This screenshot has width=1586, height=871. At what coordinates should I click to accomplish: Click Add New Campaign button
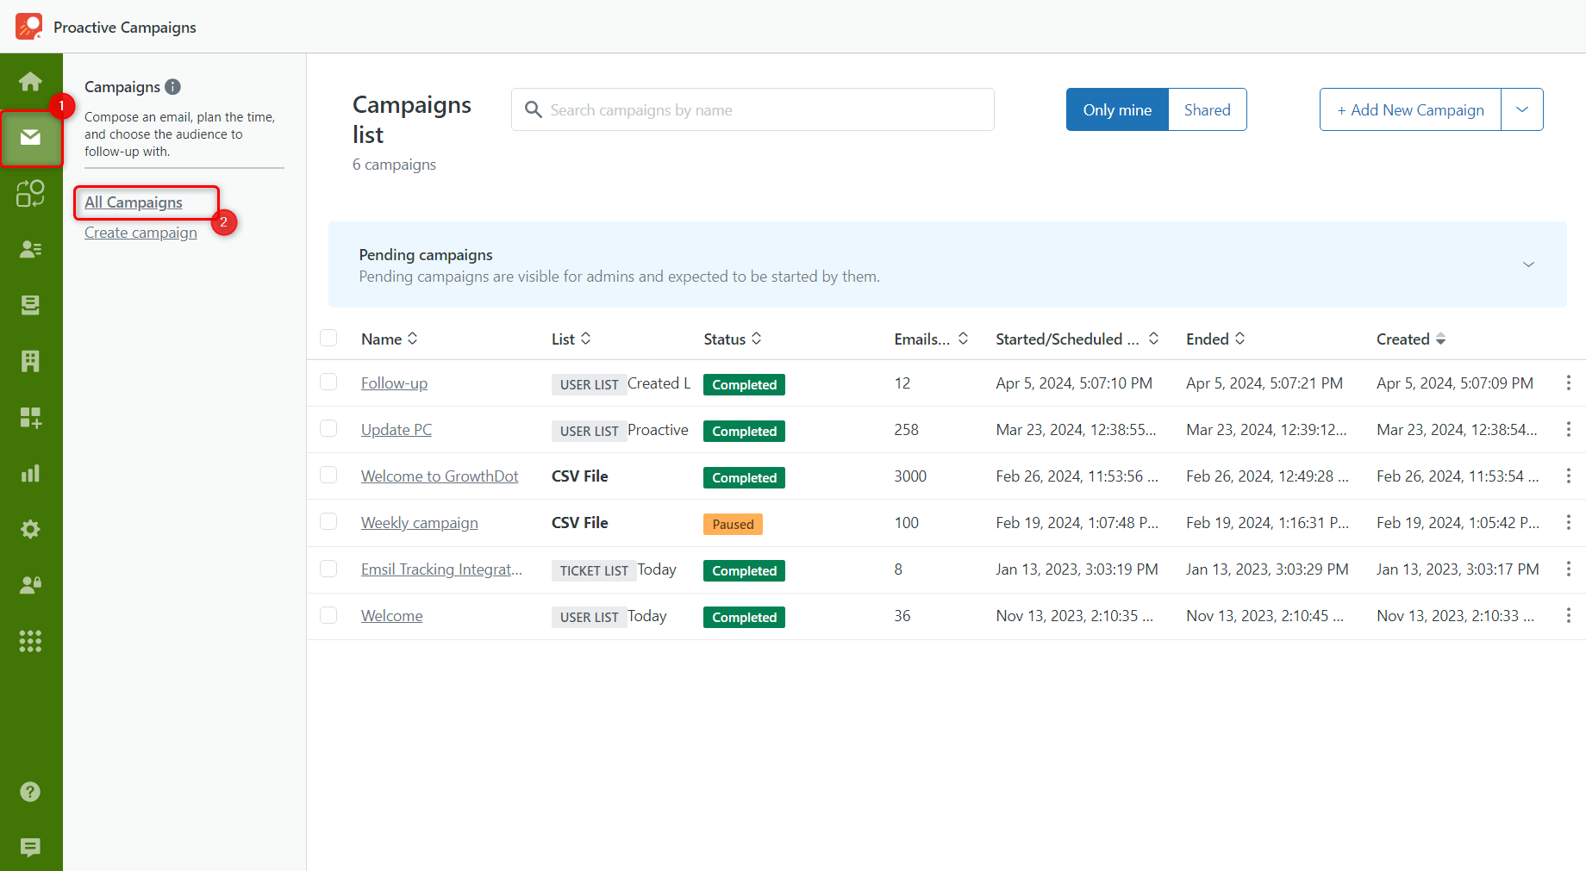1410,109
